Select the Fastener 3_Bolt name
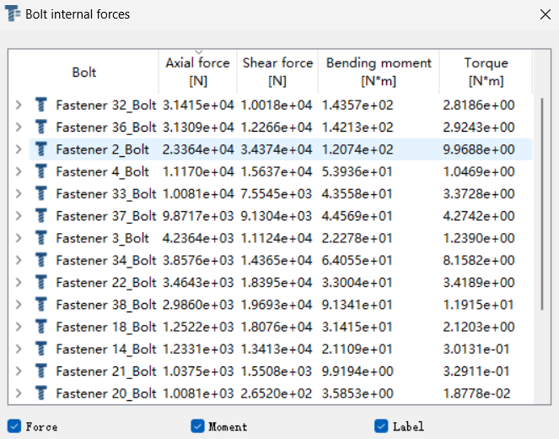 tap(102, 238)
